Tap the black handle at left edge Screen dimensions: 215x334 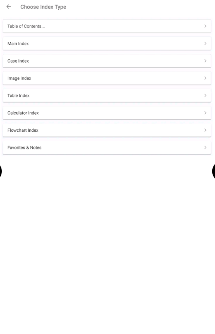coord(1,171)
